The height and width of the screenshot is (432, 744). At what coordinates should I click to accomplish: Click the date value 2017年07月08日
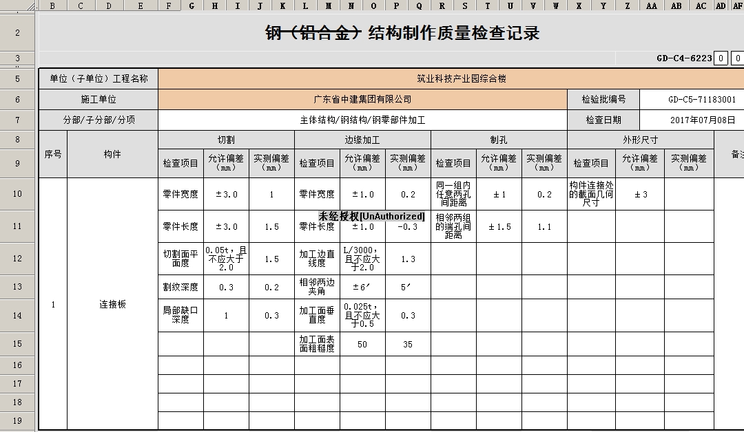[x=702, y=120]
